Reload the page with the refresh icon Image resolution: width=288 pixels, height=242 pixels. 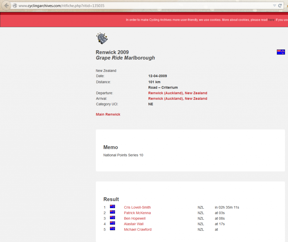point(280,6)
